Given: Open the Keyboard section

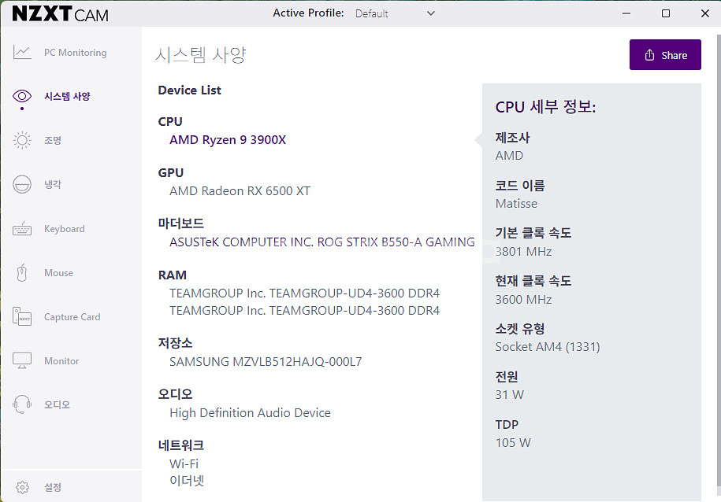Looking at the screenshot, I should (x=65, y=229).
